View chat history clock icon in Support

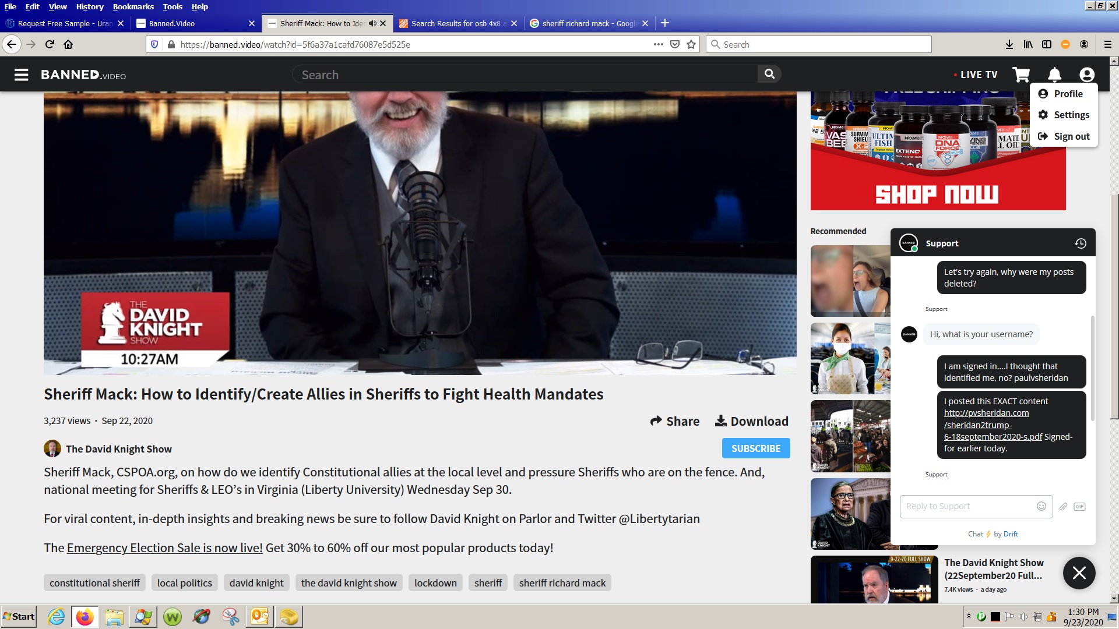click(x=1081, y=243)
